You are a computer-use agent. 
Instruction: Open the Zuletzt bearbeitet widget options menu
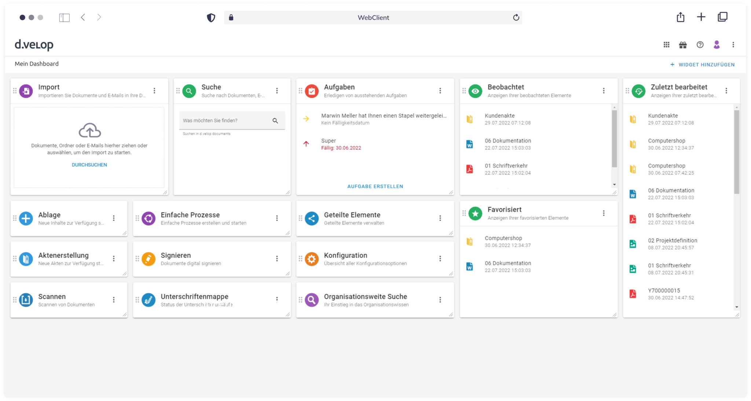tap(726, 90)
